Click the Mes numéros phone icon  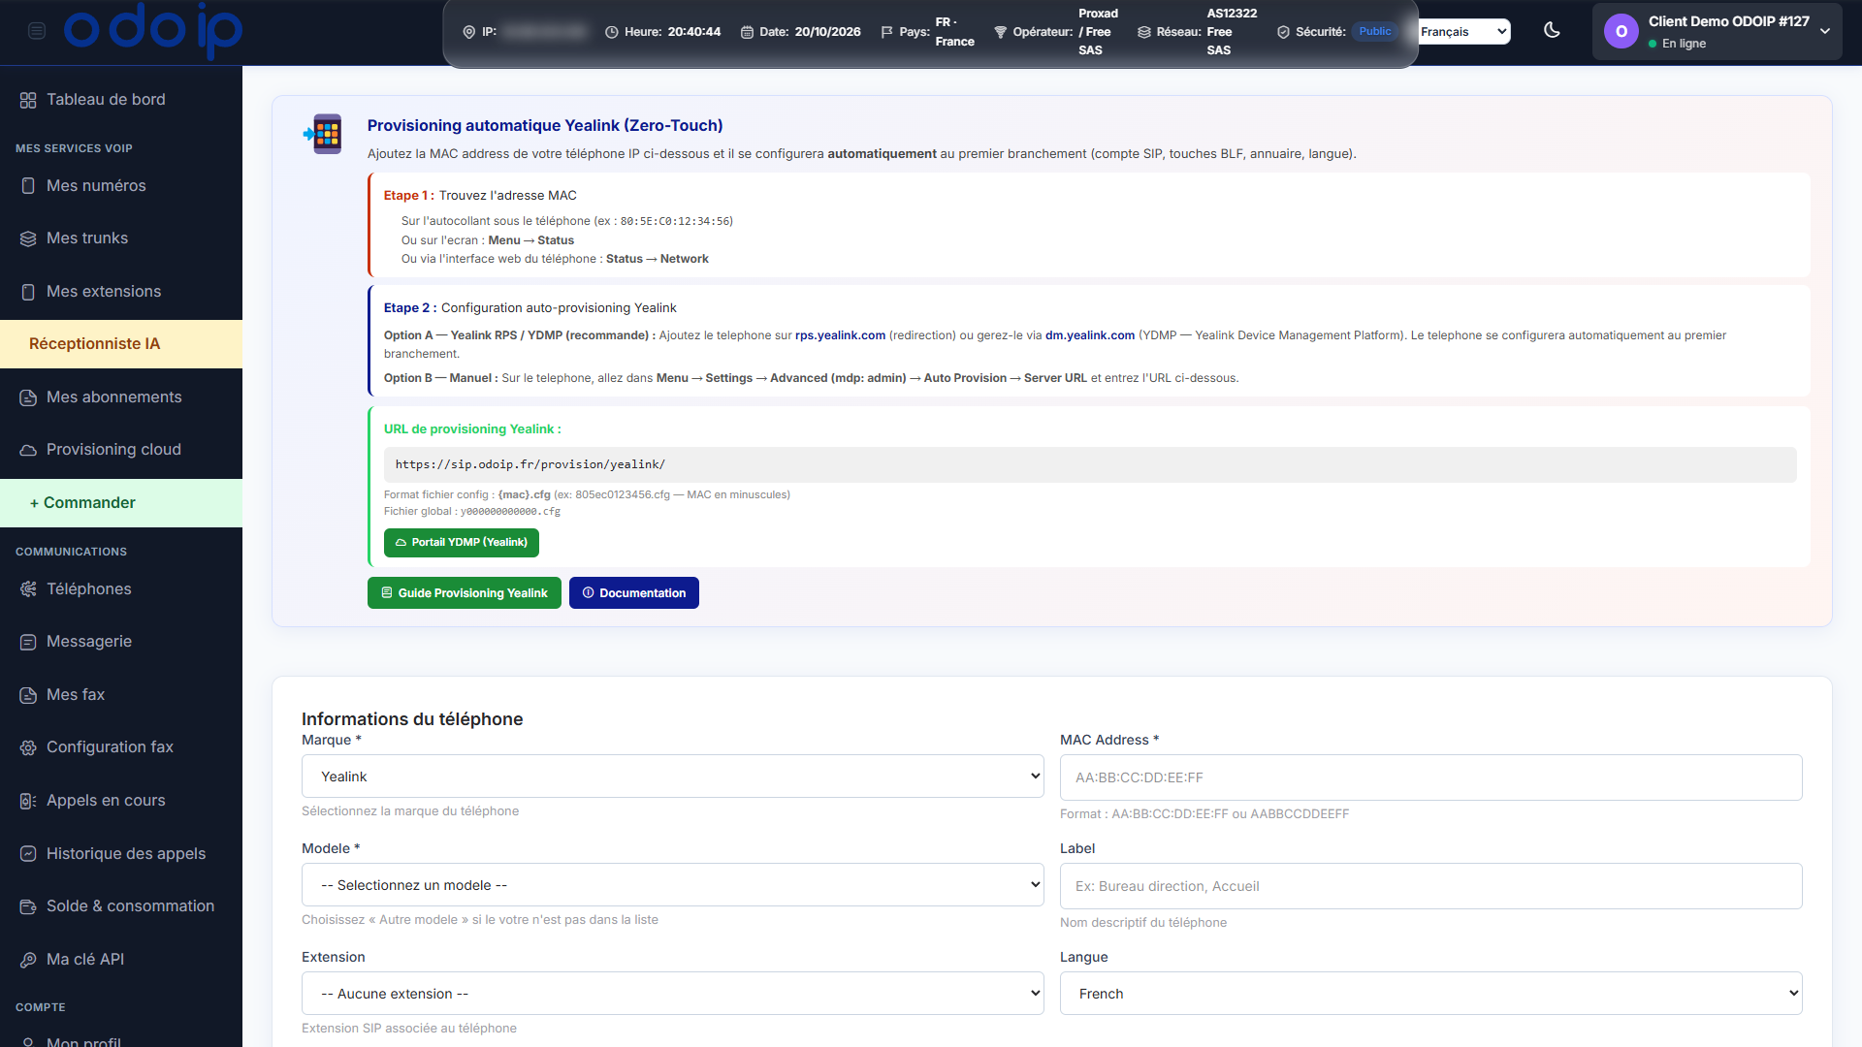[28, 186]
